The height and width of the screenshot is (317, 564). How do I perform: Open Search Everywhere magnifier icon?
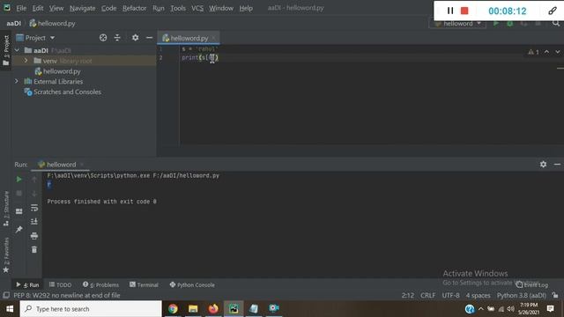click(556, 24)
